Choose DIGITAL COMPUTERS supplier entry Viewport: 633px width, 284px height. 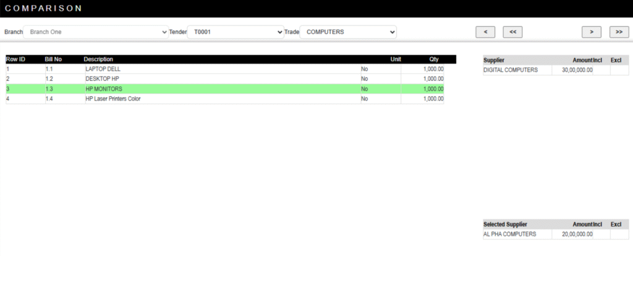click(x=511, y=70)
